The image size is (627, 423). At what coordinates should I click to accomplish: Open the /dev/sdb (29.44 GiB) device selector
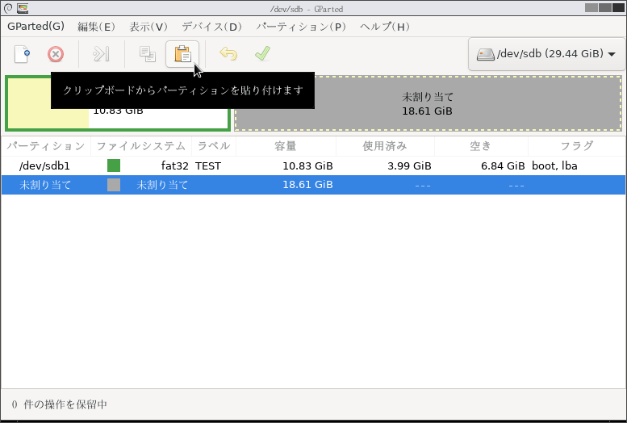[x=546, y=54]
